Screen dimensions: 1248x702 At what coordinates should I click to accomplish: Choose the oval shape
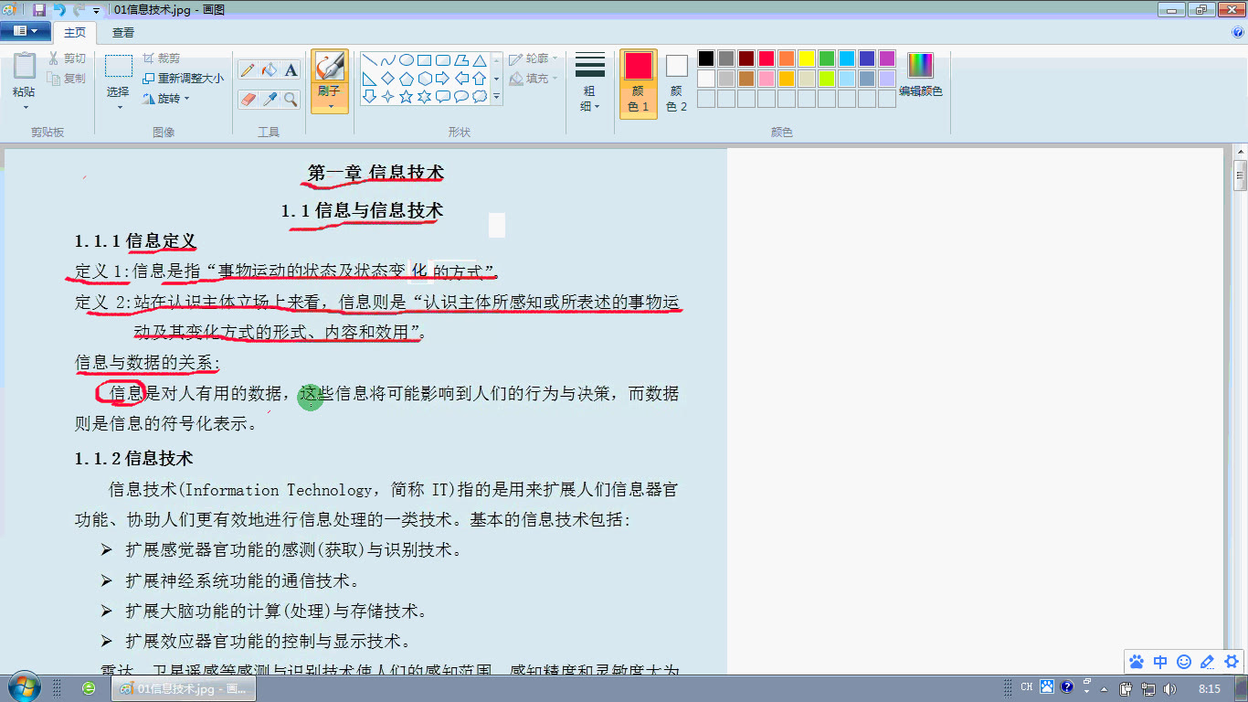click(x=407, y=60)
